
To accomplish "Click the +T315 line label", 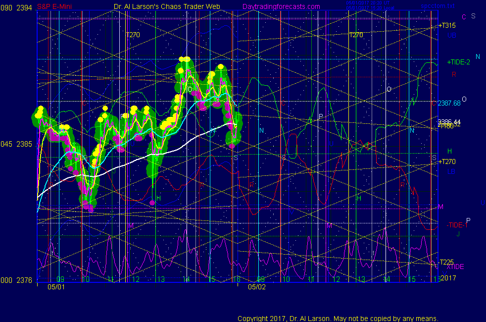I will click(447, 26).
